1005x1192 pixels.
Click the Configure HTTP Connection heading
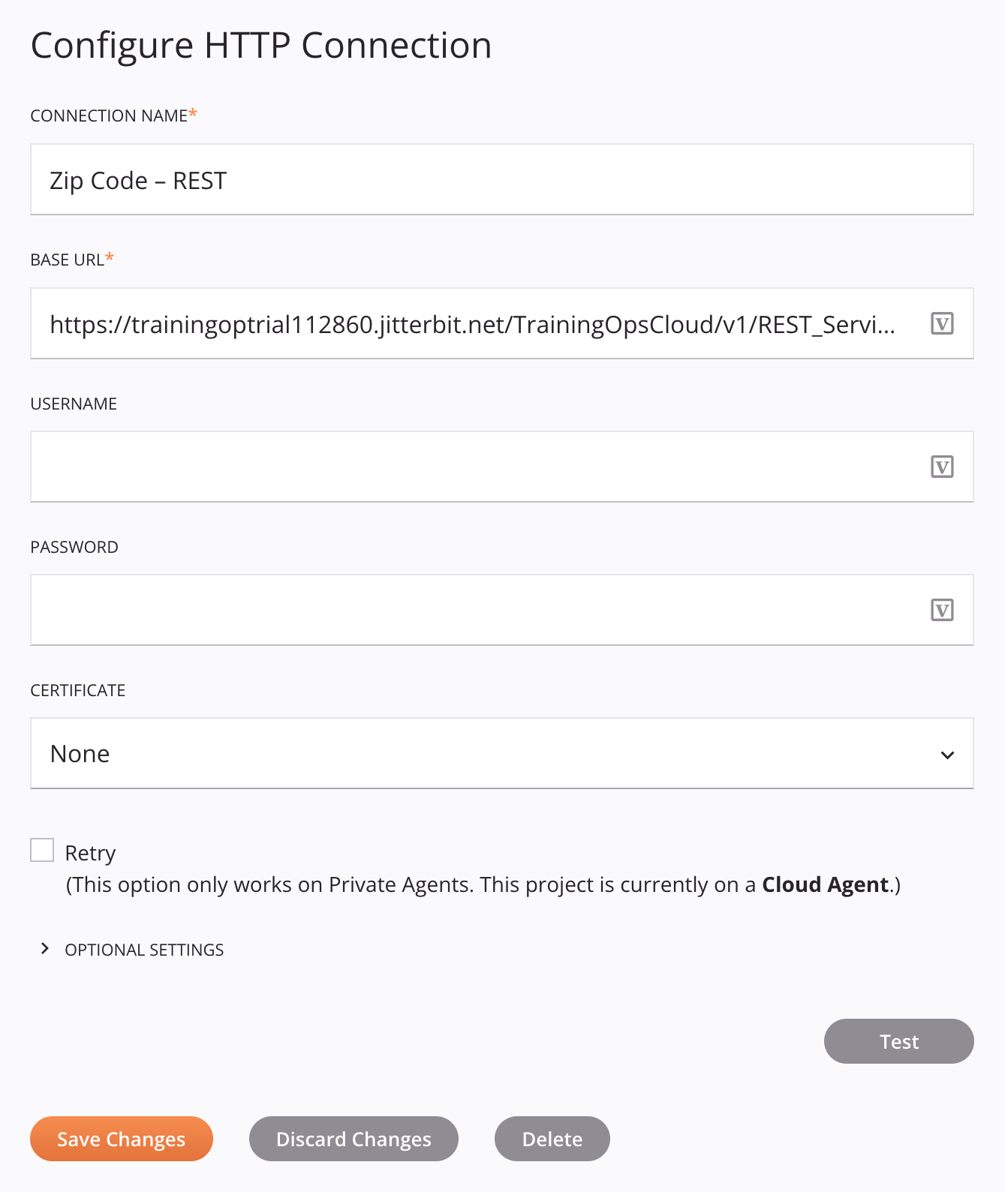click(261, 44)
